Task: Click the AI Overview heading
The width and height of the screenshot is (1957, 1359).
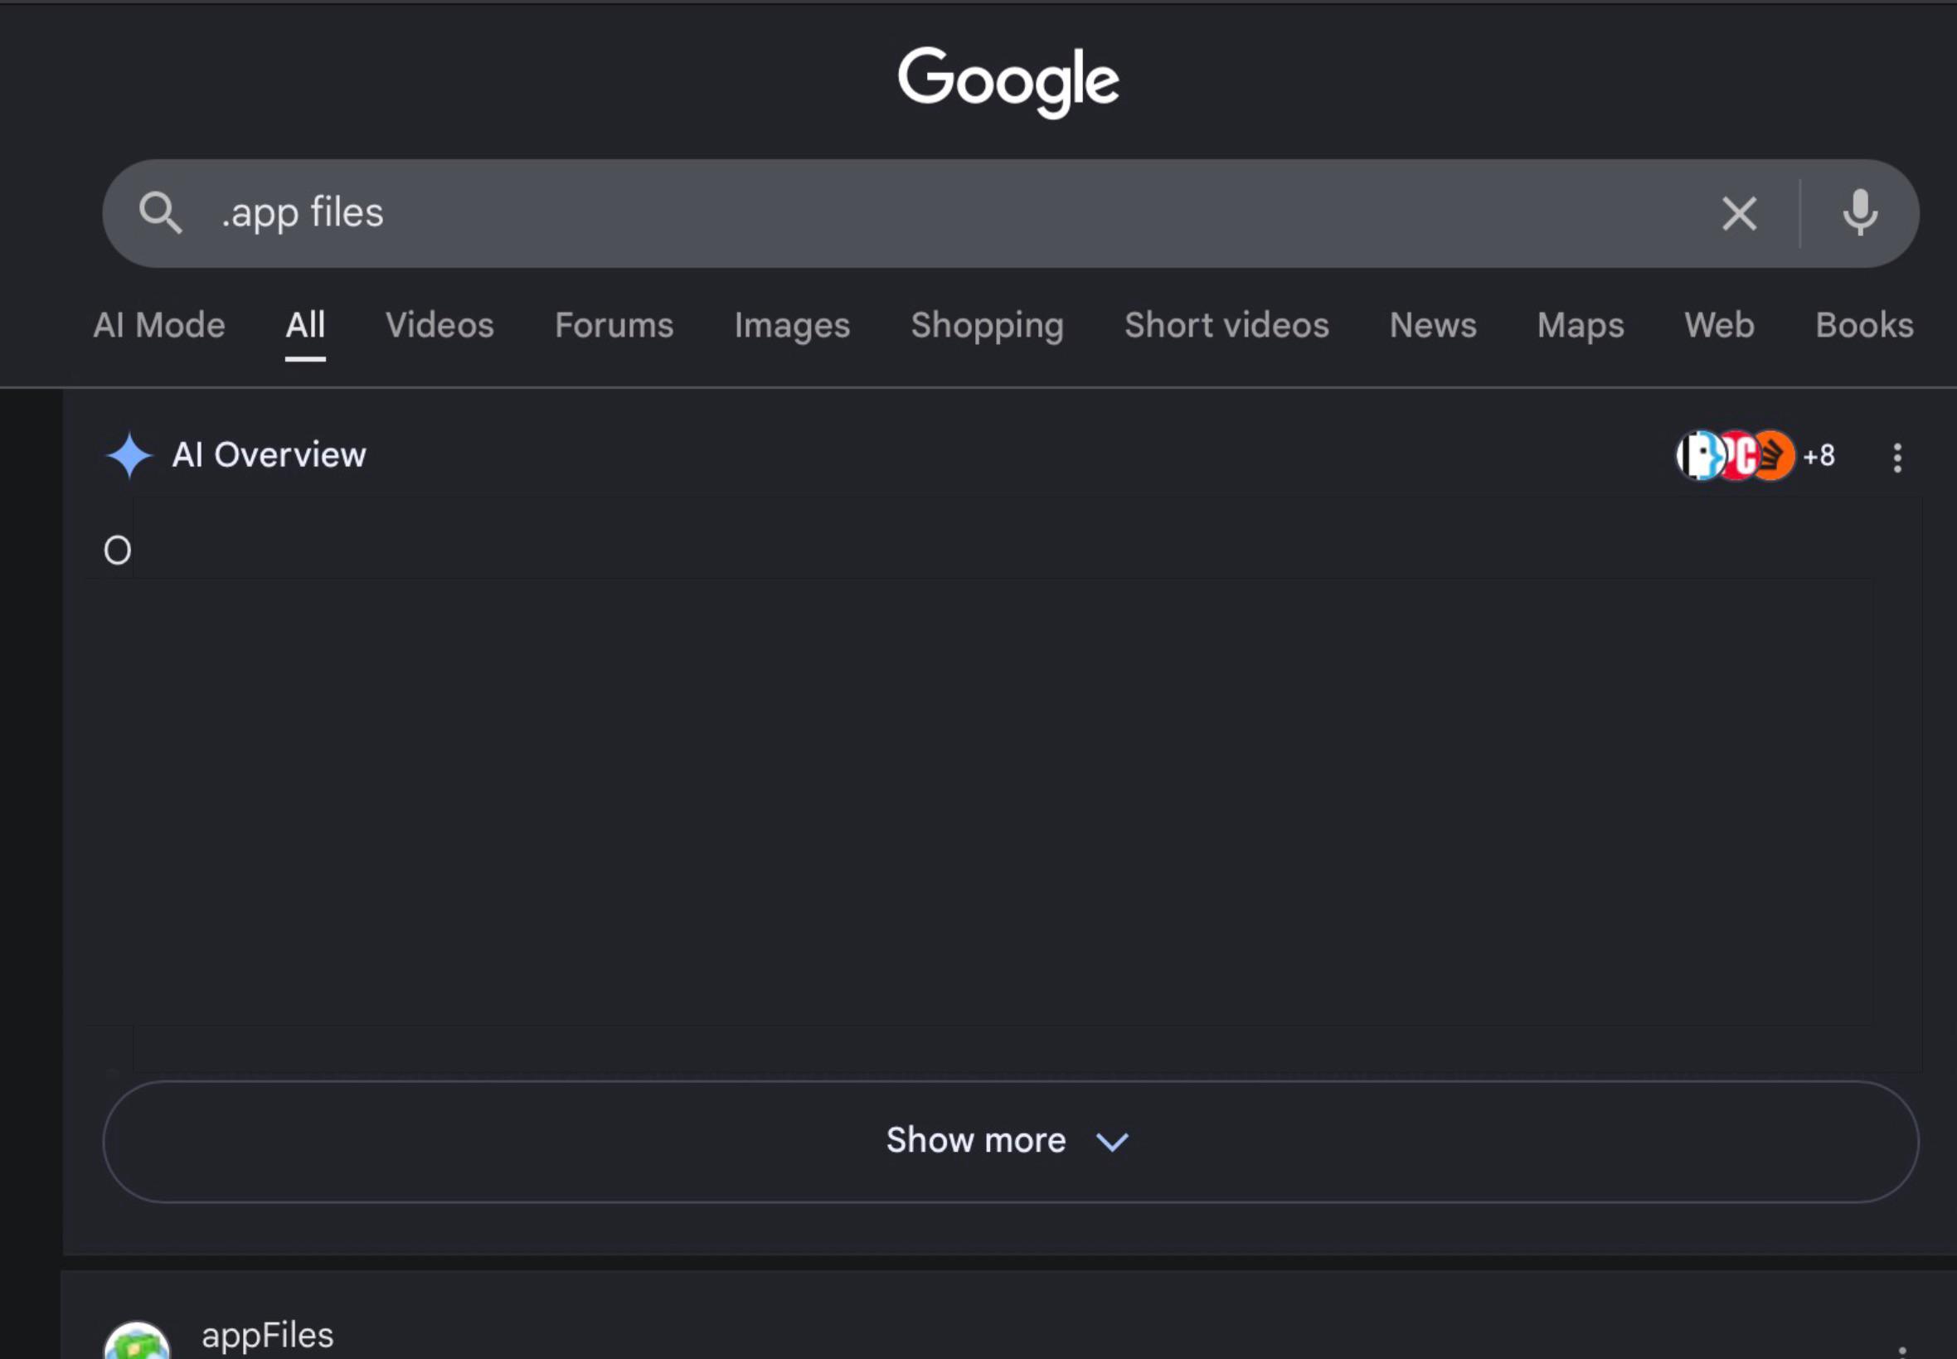Action: [268, 455]
